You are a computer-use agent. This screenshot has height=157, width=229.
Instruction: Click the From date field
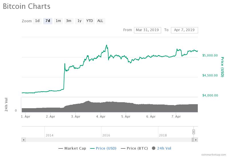click(147, 30)
